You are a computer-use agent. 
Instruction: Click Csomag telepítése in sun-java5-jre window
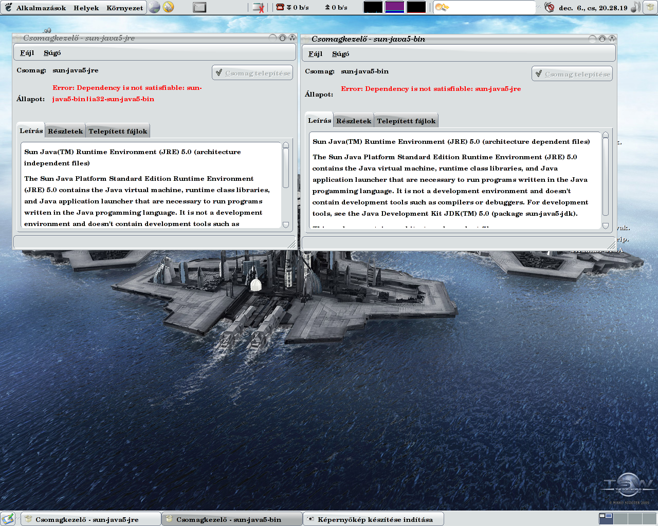(252, 73)
